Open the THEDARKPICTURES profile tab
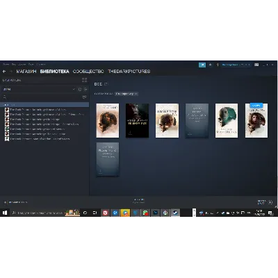The width and height of the screenshot is (278, 278). click(129, 72)
